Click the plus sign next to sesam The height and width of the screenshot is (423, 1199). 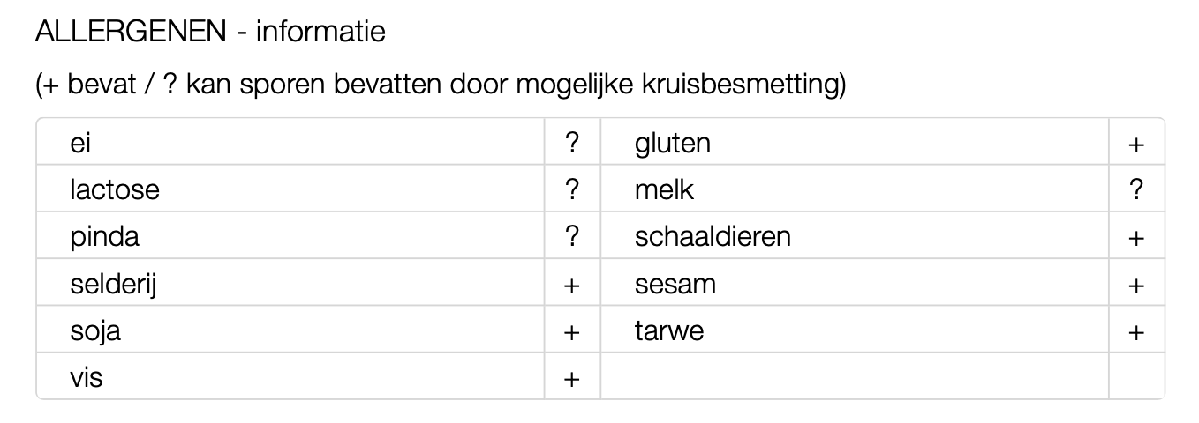point(1136,286)
